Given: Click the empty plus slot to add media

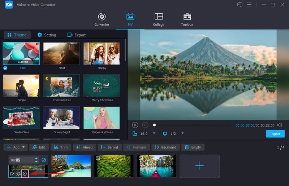Looking at the screenshot, I should tap(199, 166).
